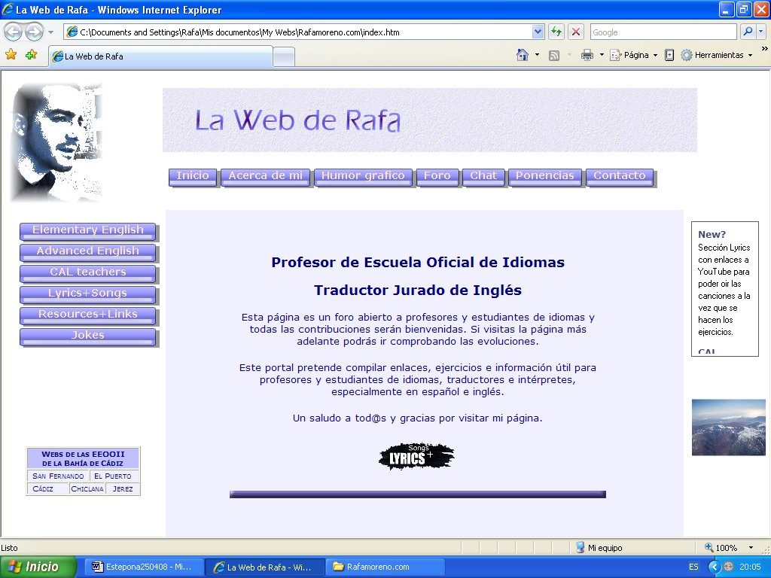This screenshot has height=578, width=771.
Task: Select the La Web de Rafa tab
Action: click(160, 56)
